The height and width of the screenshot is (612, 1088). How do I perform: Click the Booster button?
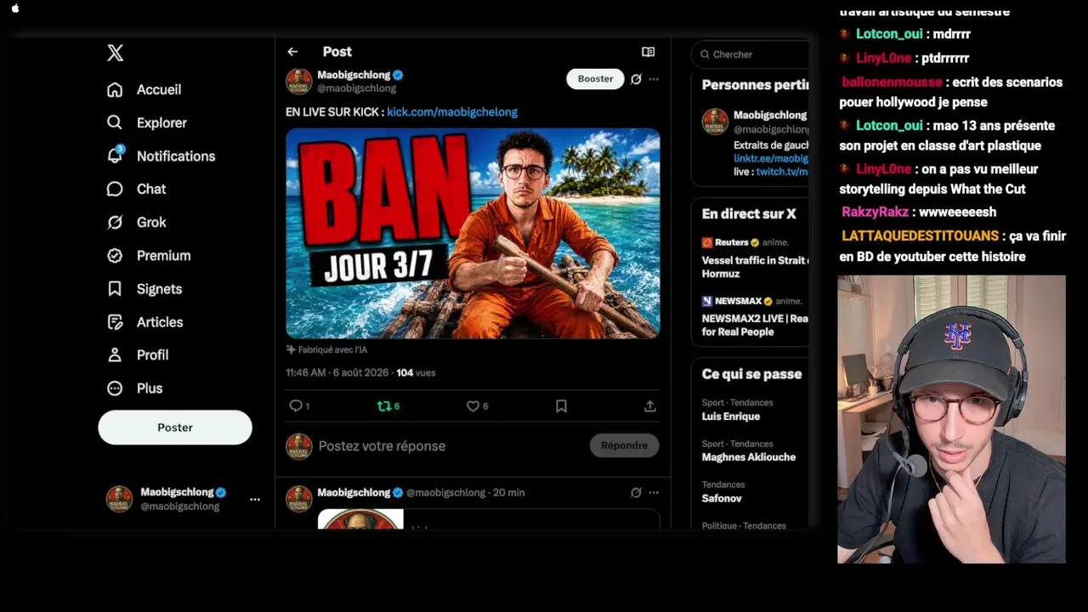pos(595,79)
